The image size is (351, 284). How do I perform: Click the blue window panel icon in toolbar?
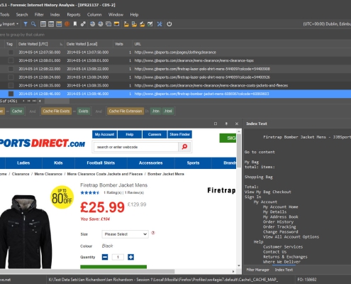(x=59, y=24)
